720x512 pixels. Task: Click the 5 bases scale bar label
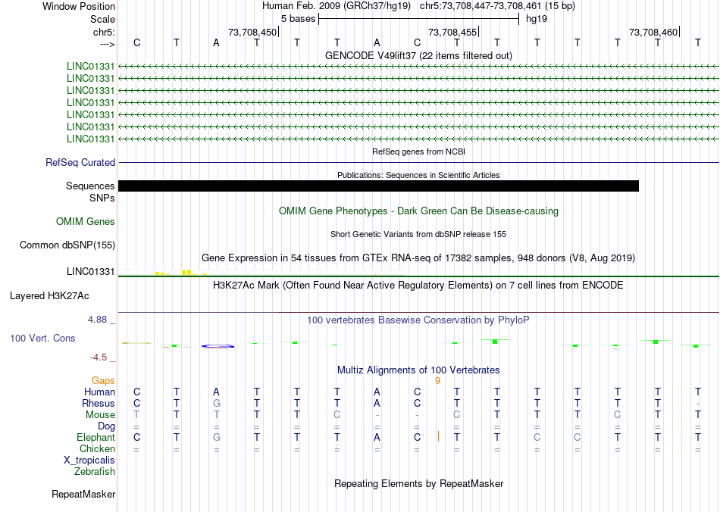tap(299, 19)
